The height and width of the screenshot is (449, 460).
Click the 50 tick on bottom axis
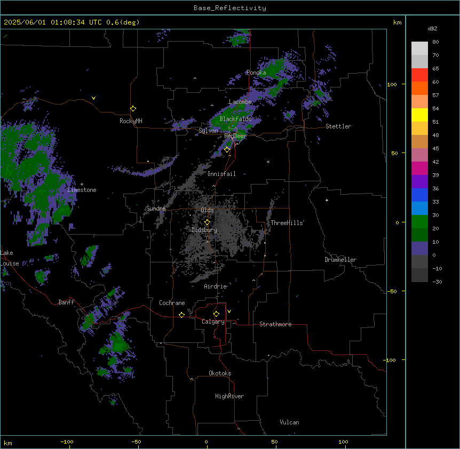pyautogui.click(x=274, y=442)
